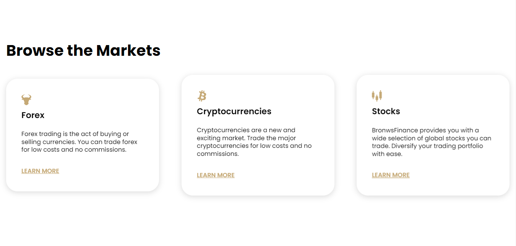Open Learn More link under Cryptocurrencies
Screen dimensions: 516x246
[216, 175]
